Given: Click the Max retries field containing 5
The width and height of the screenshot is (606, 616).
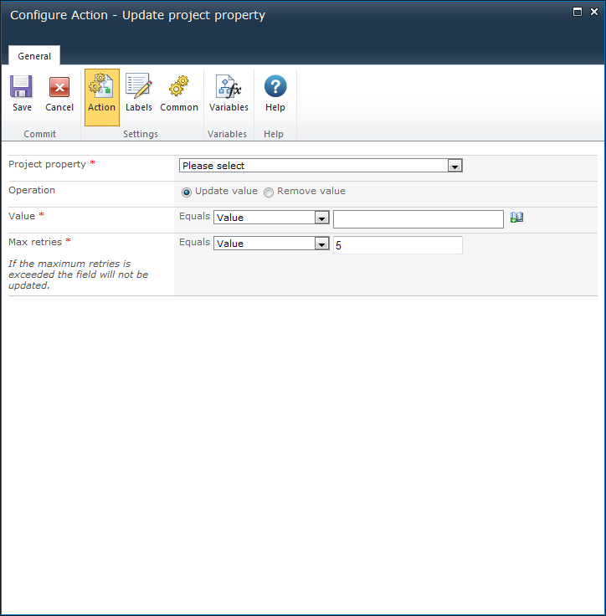Looking at the screenshot, I should pos(397,244).
